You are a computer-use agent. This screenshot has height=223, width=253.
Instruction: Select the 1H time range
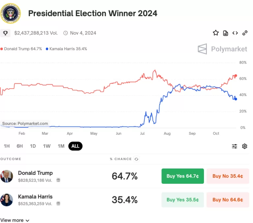pos(7,146)
